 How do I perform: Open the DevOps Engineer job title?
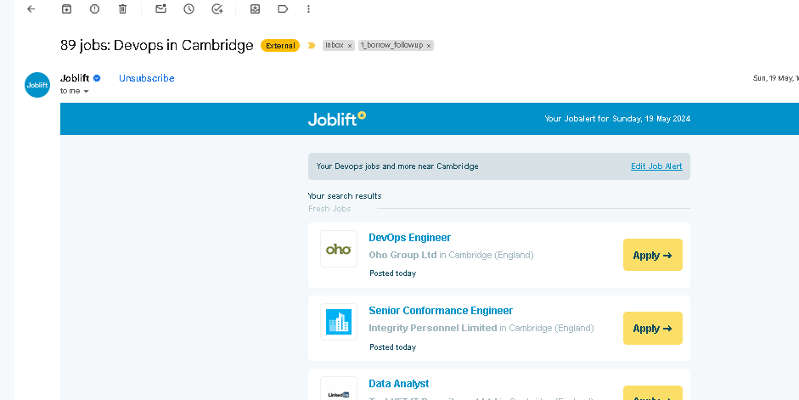pos(410,238)
